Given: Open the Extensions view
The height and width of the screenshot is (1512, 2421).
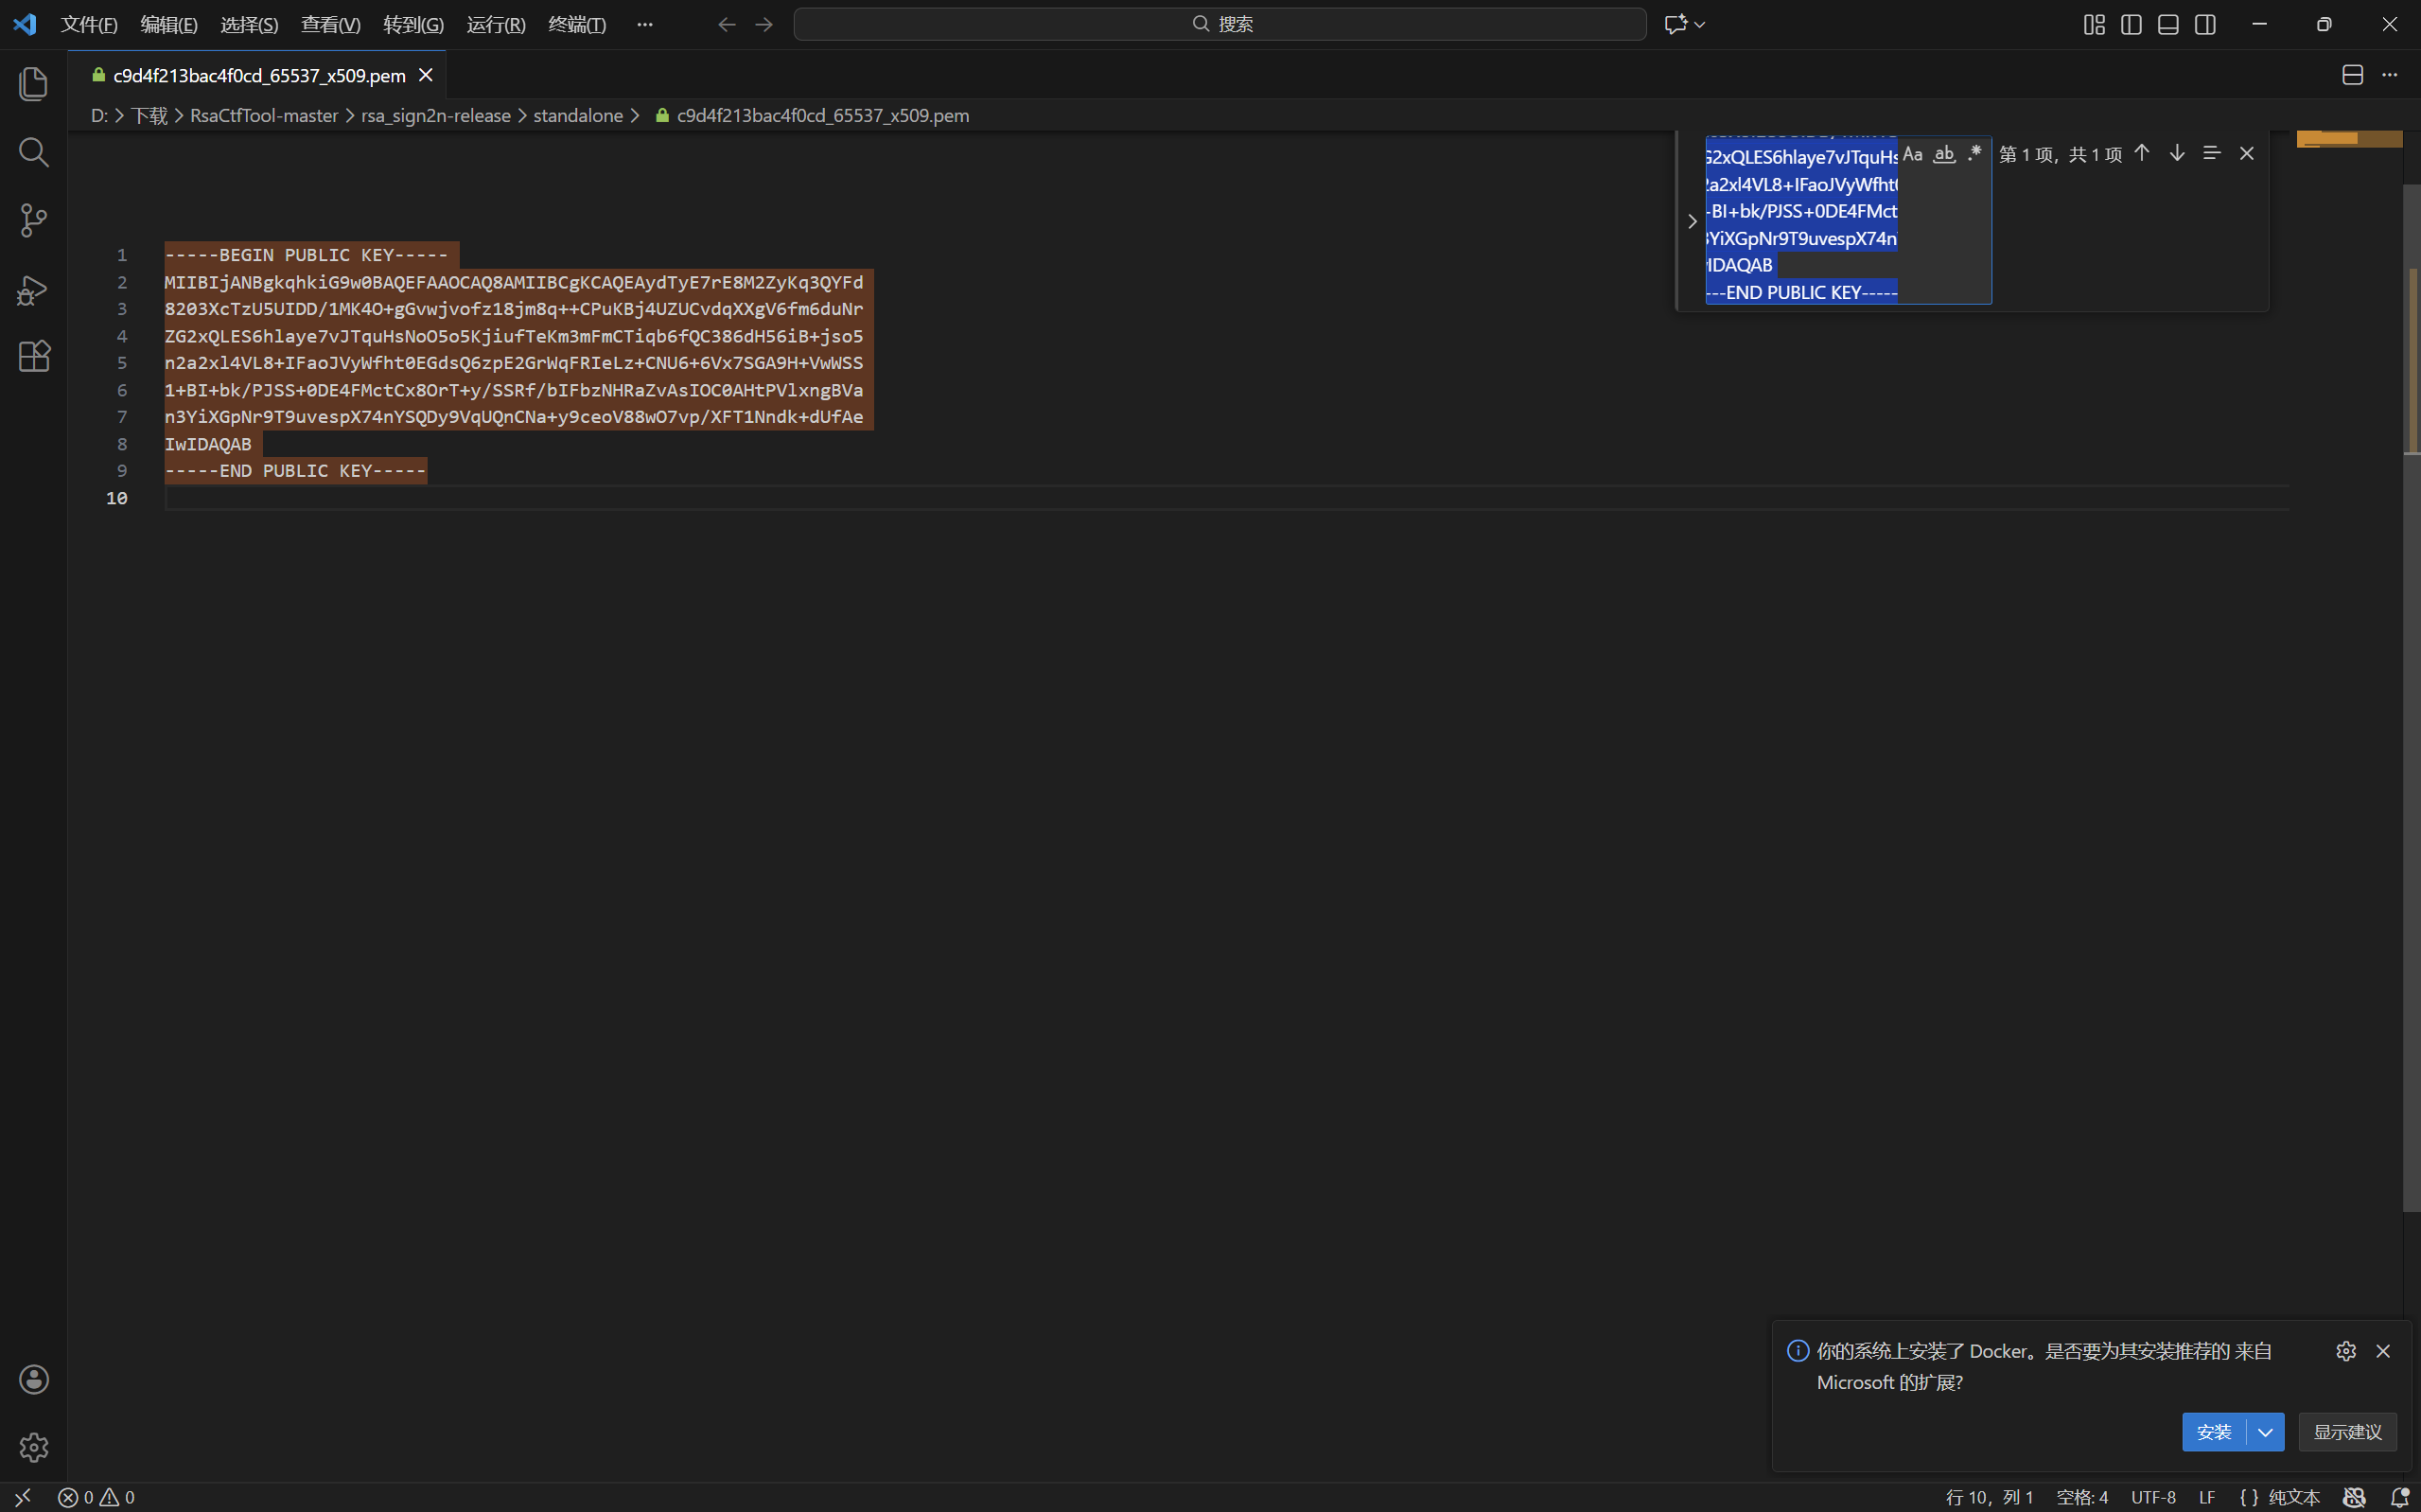Looking at the screenshot, I should pos(34,356).
